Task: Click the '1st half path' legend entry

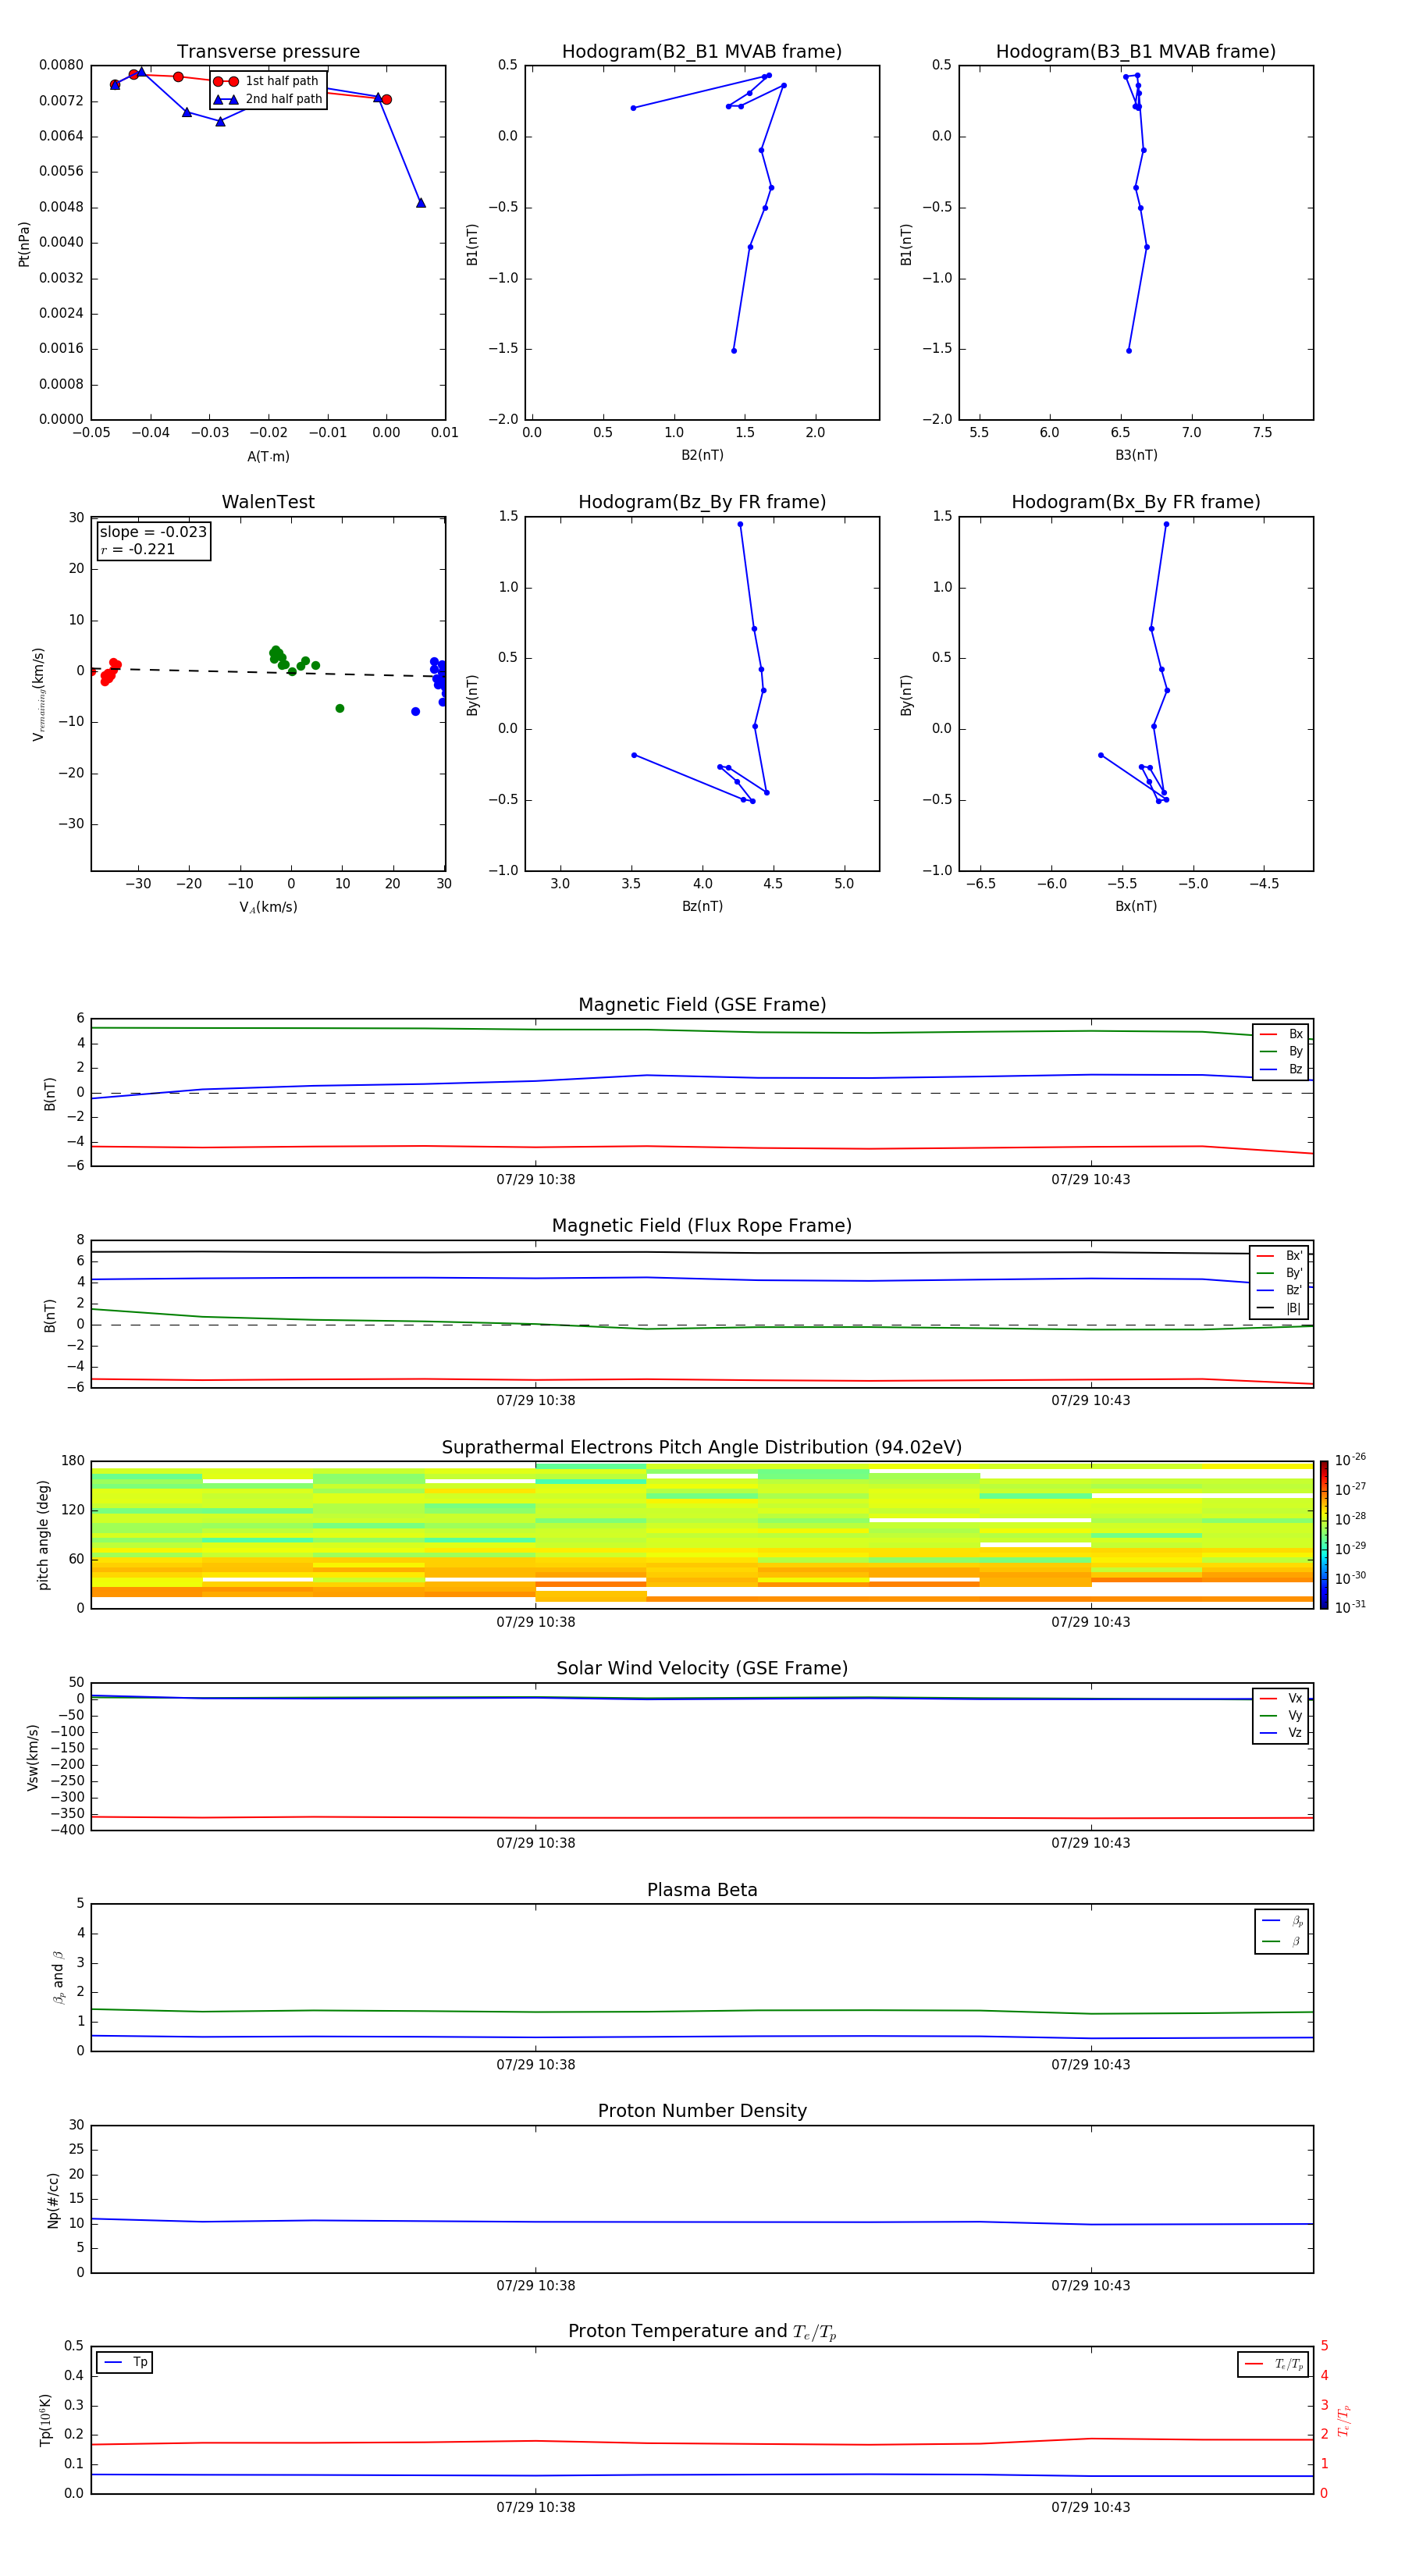Action: click(266, 81)
